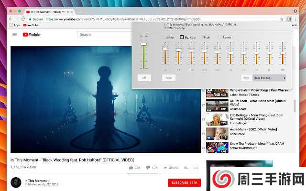
Task: Open the three-dot more actions menu under the video
Action: click(x=196, y=168)
